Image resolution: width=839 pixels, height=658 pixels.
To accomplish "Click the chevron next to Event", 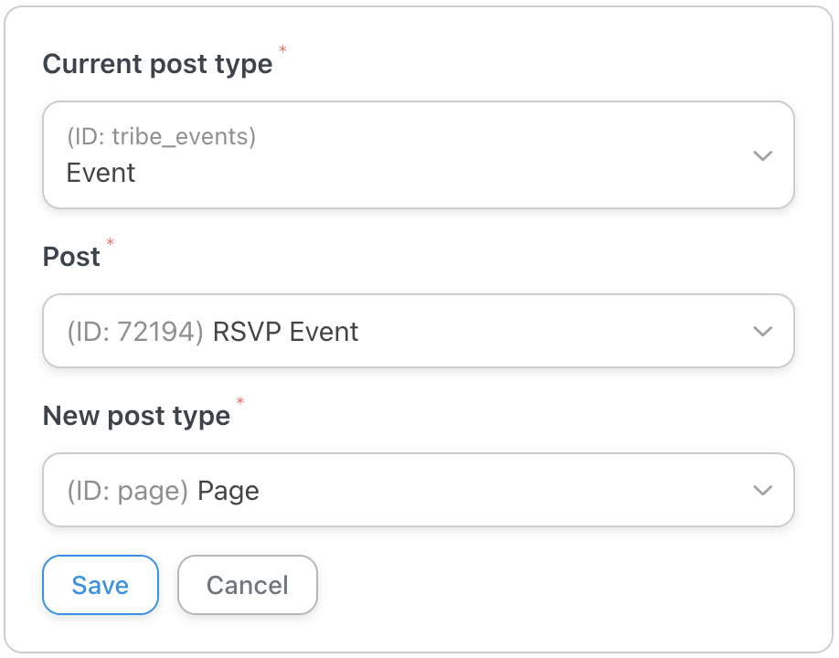I will click(762, 155).
